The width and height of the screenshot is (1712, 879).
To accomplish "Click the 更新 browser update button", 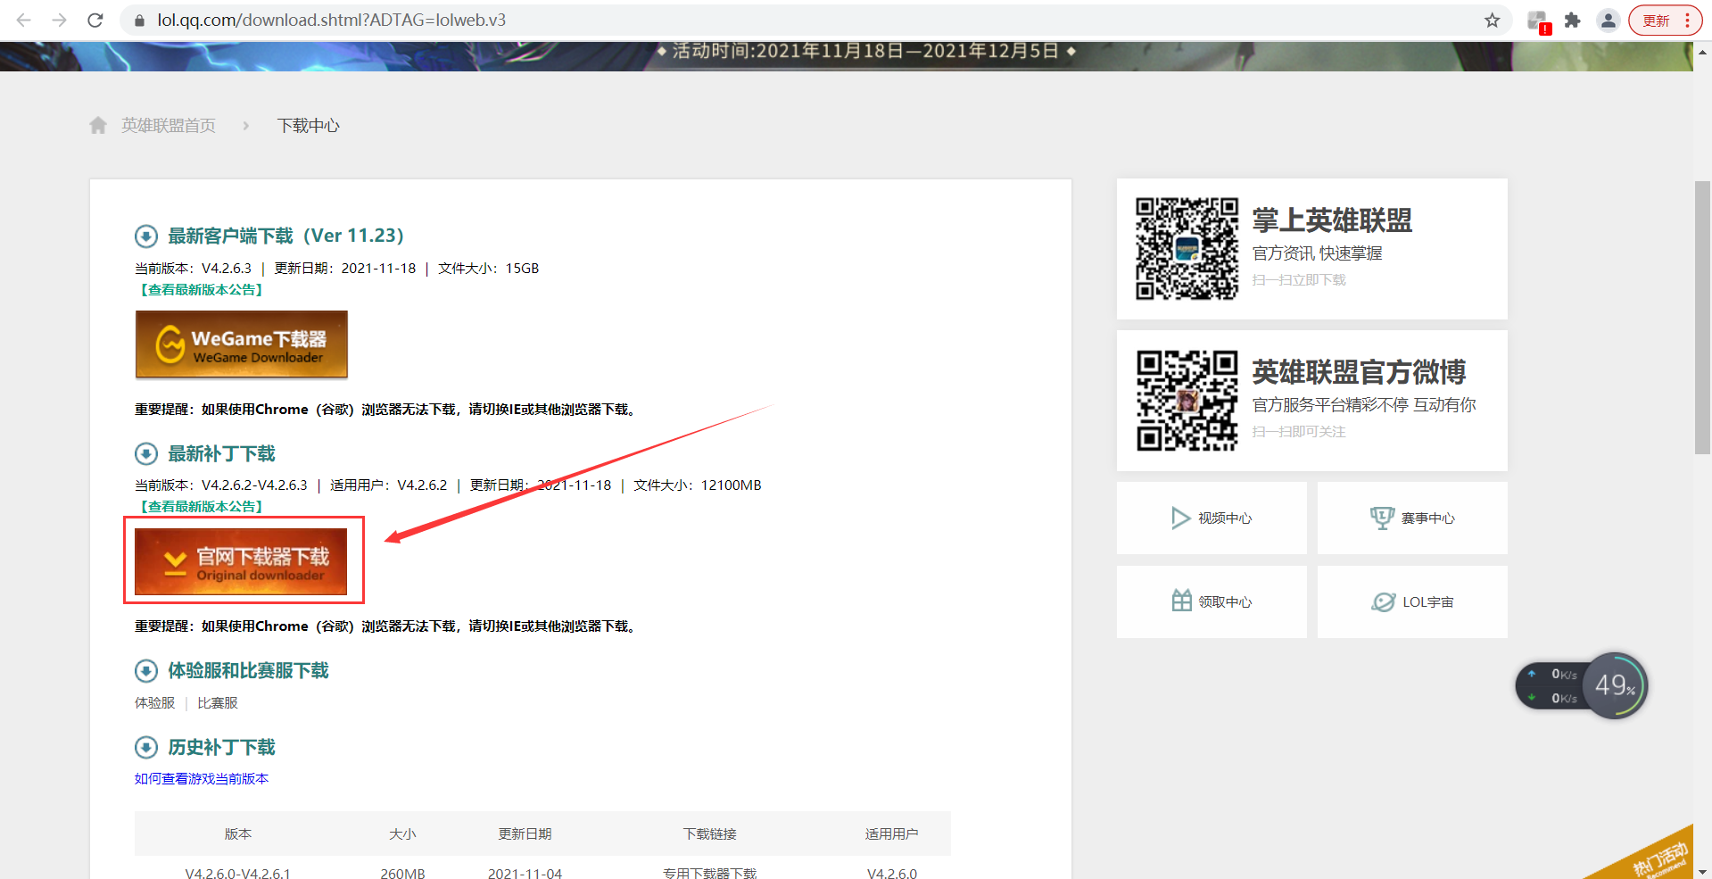I will click(1665, 21).
